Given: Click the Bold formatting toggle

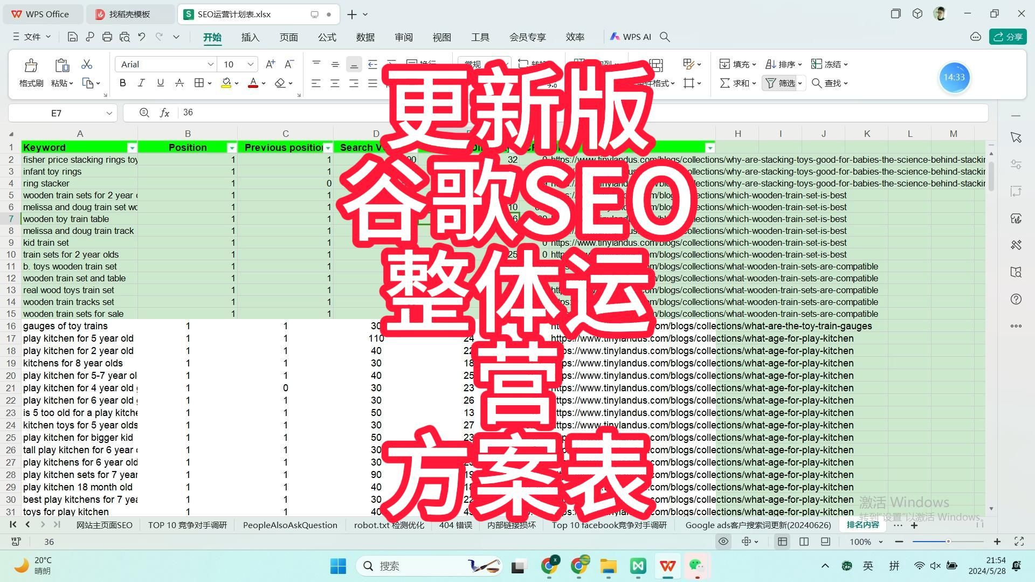Looking at the screenshot, I should (122, 83).
